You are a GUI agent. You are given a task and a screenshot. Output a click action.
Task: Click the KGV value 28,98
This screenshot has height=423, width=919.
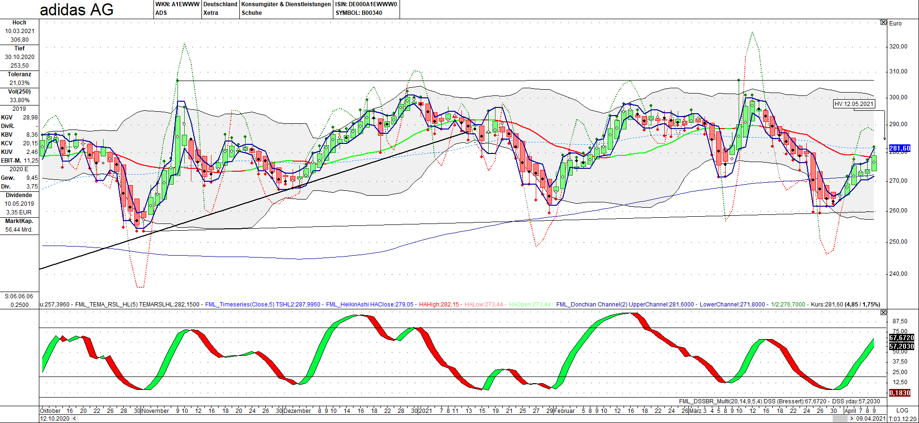pos(30,117)
